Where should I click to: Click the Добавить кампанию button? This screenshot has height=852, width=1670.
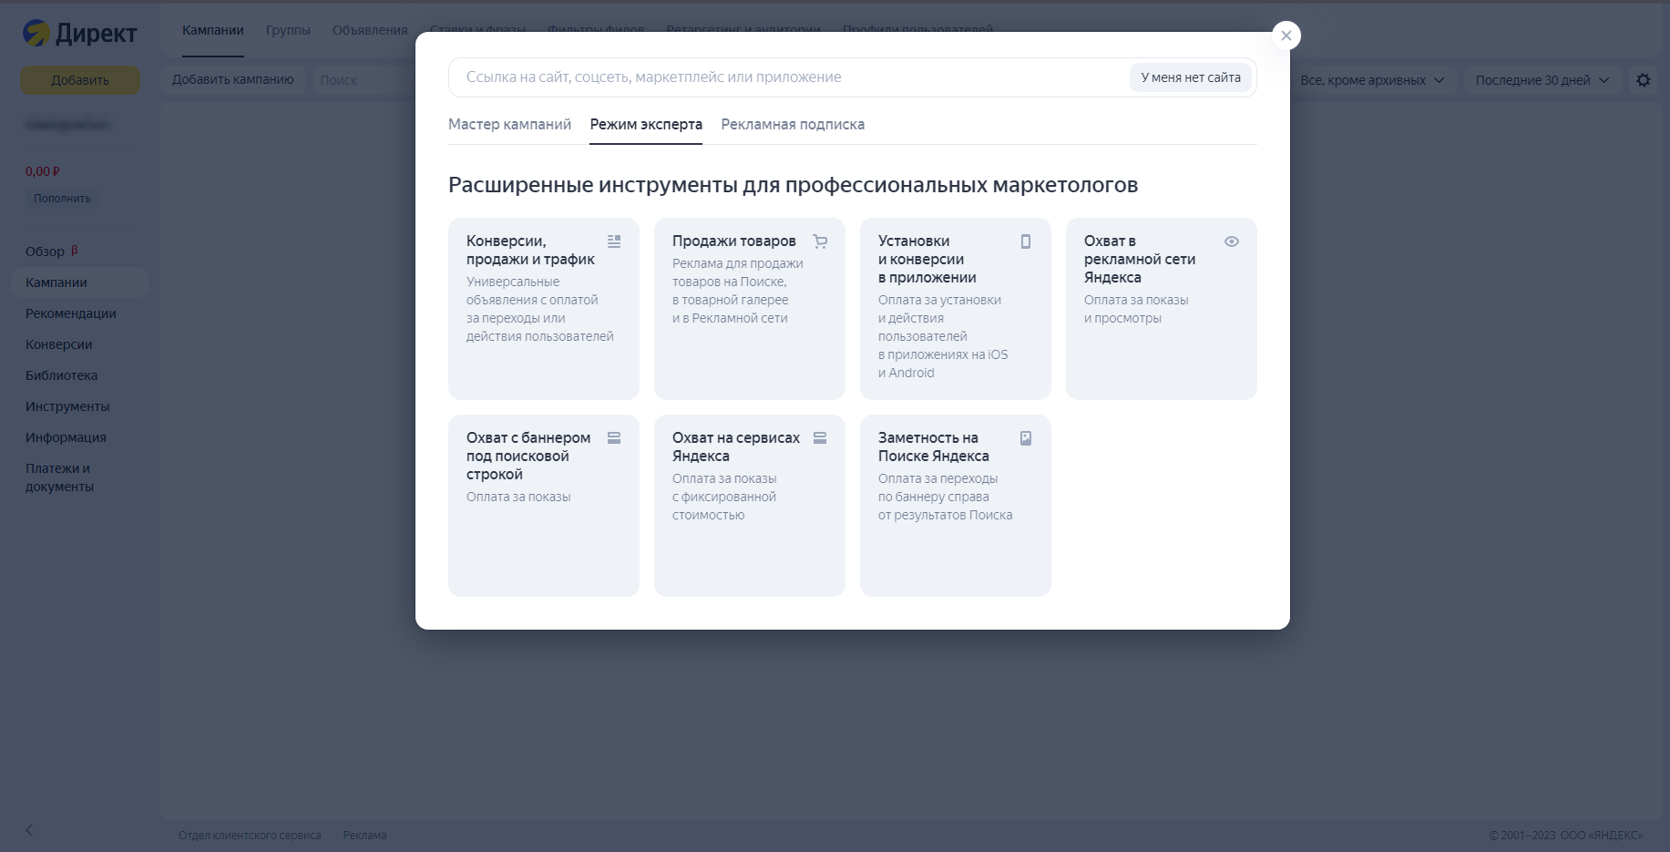(233, 79)
